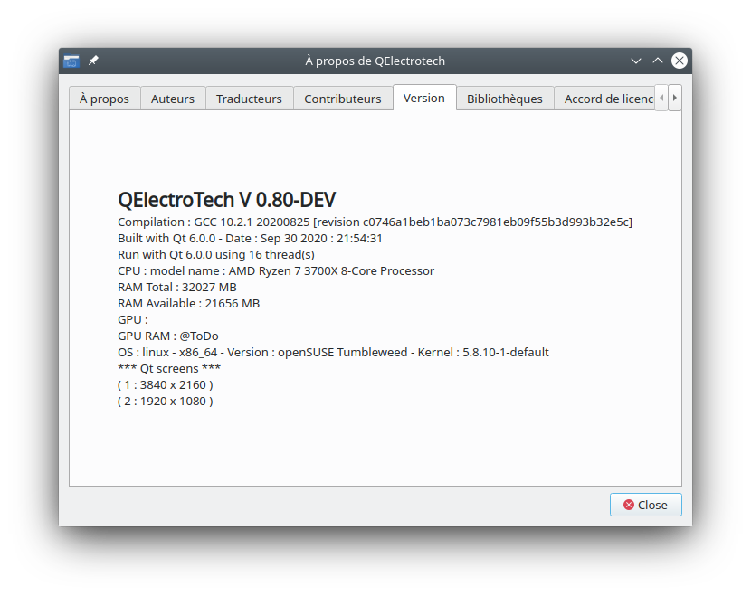Image resolution: width=751 pixels, height=596 pixels.
Task: Open the Bibliothèques tab
Action: point(505,98)
